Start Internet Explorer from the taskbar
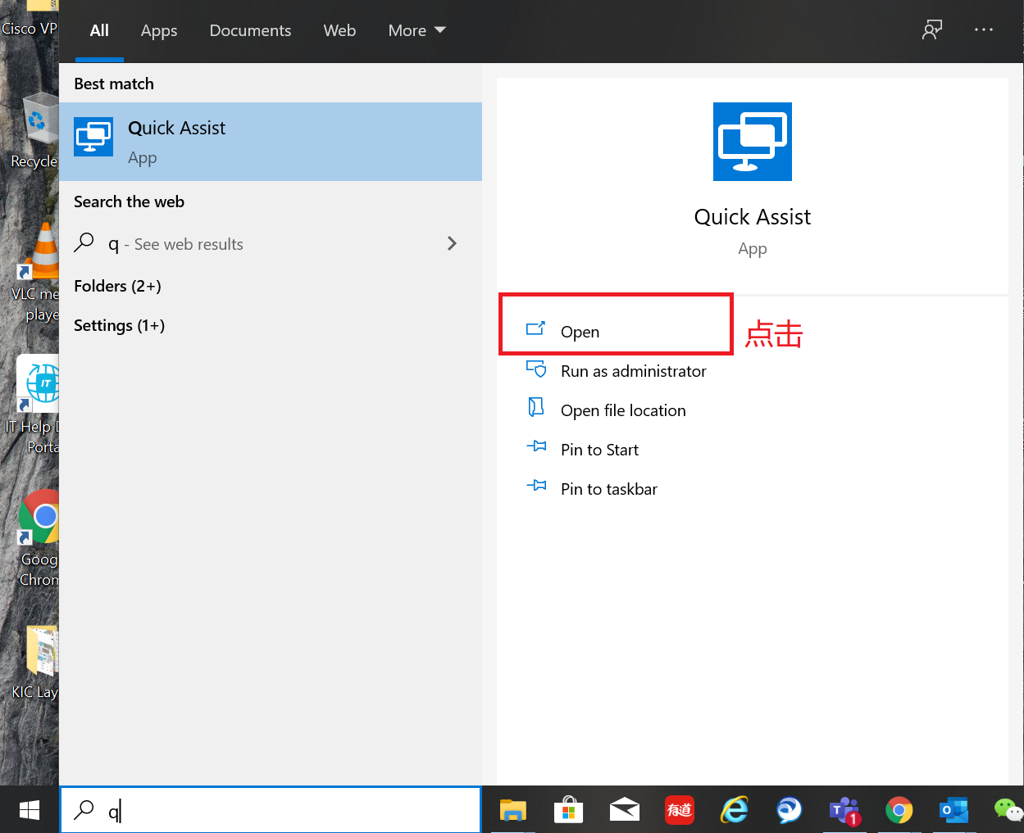The width and height of the screenshot is (1024, 833). click(734, 810)
